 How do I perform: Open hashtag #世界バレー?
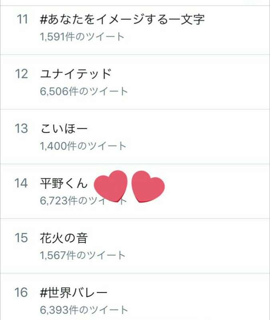tap(73, 292)
